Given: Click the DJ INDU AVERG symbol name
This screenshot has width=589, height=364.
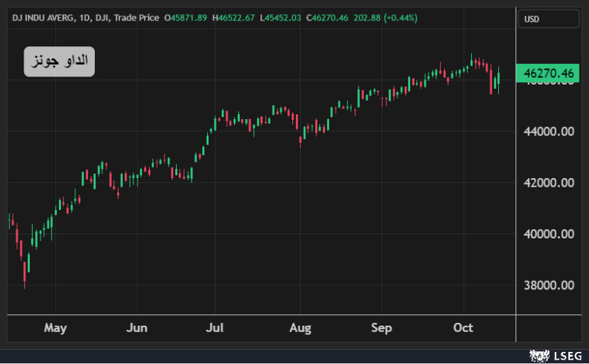Looking at the screenshot, I should pyautogui.click(x=43, y=17).
